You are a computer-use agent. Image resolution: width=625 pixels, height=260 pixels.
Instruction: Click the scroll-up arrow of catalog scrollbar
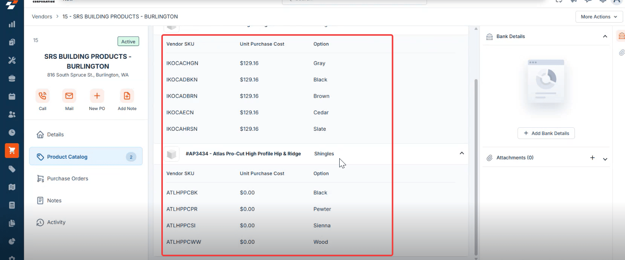[x=476, y=29]
